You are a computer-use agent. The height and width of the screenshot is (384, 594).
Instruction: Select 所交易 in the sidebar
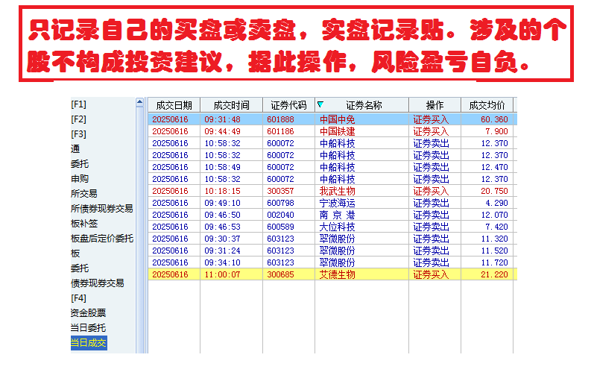(83, 194)
